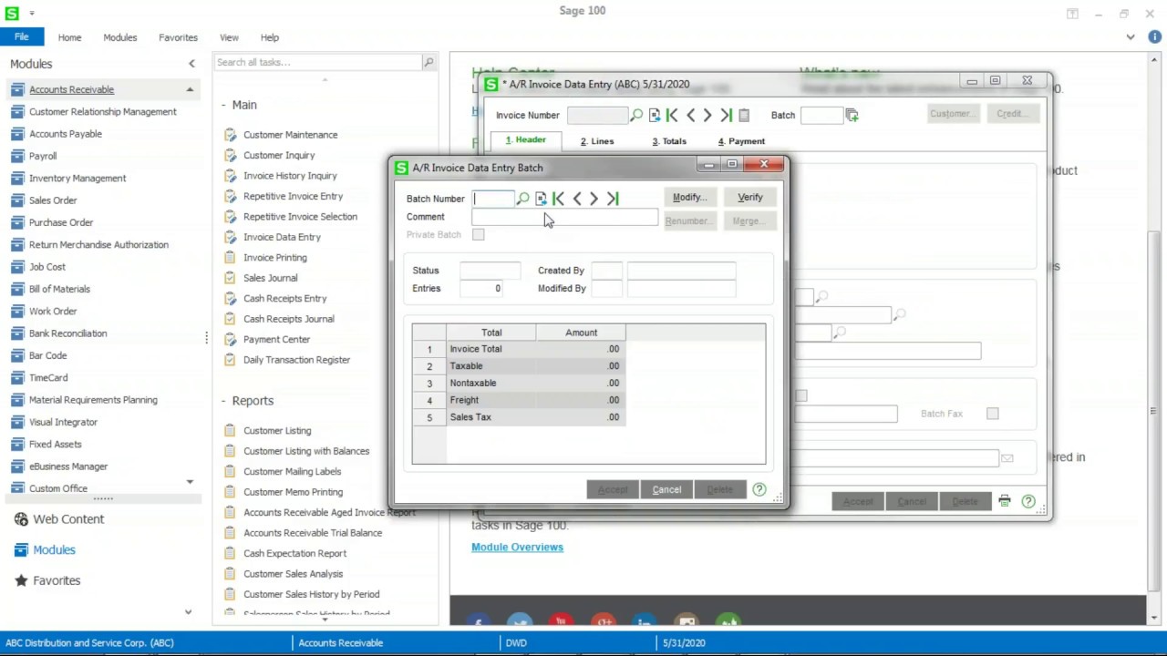Image resolution: width=1167 pixels, height=656 pixels.
Task: Open help in the Invoice Data Entry window
Action: click(x=1028, y=501)
